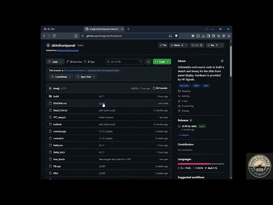
Task: Open the console.h file
Action: coord(58,138)
